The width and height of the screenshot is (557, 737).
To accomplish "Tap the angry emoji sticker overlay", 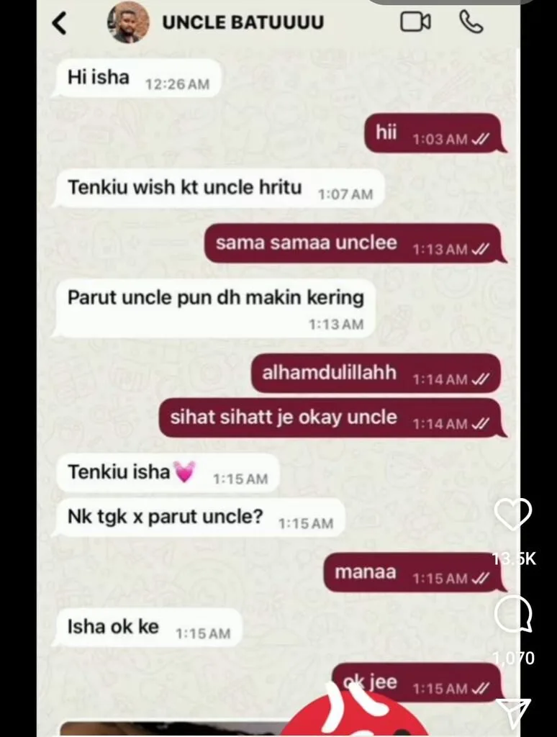I will click(357, 712).
